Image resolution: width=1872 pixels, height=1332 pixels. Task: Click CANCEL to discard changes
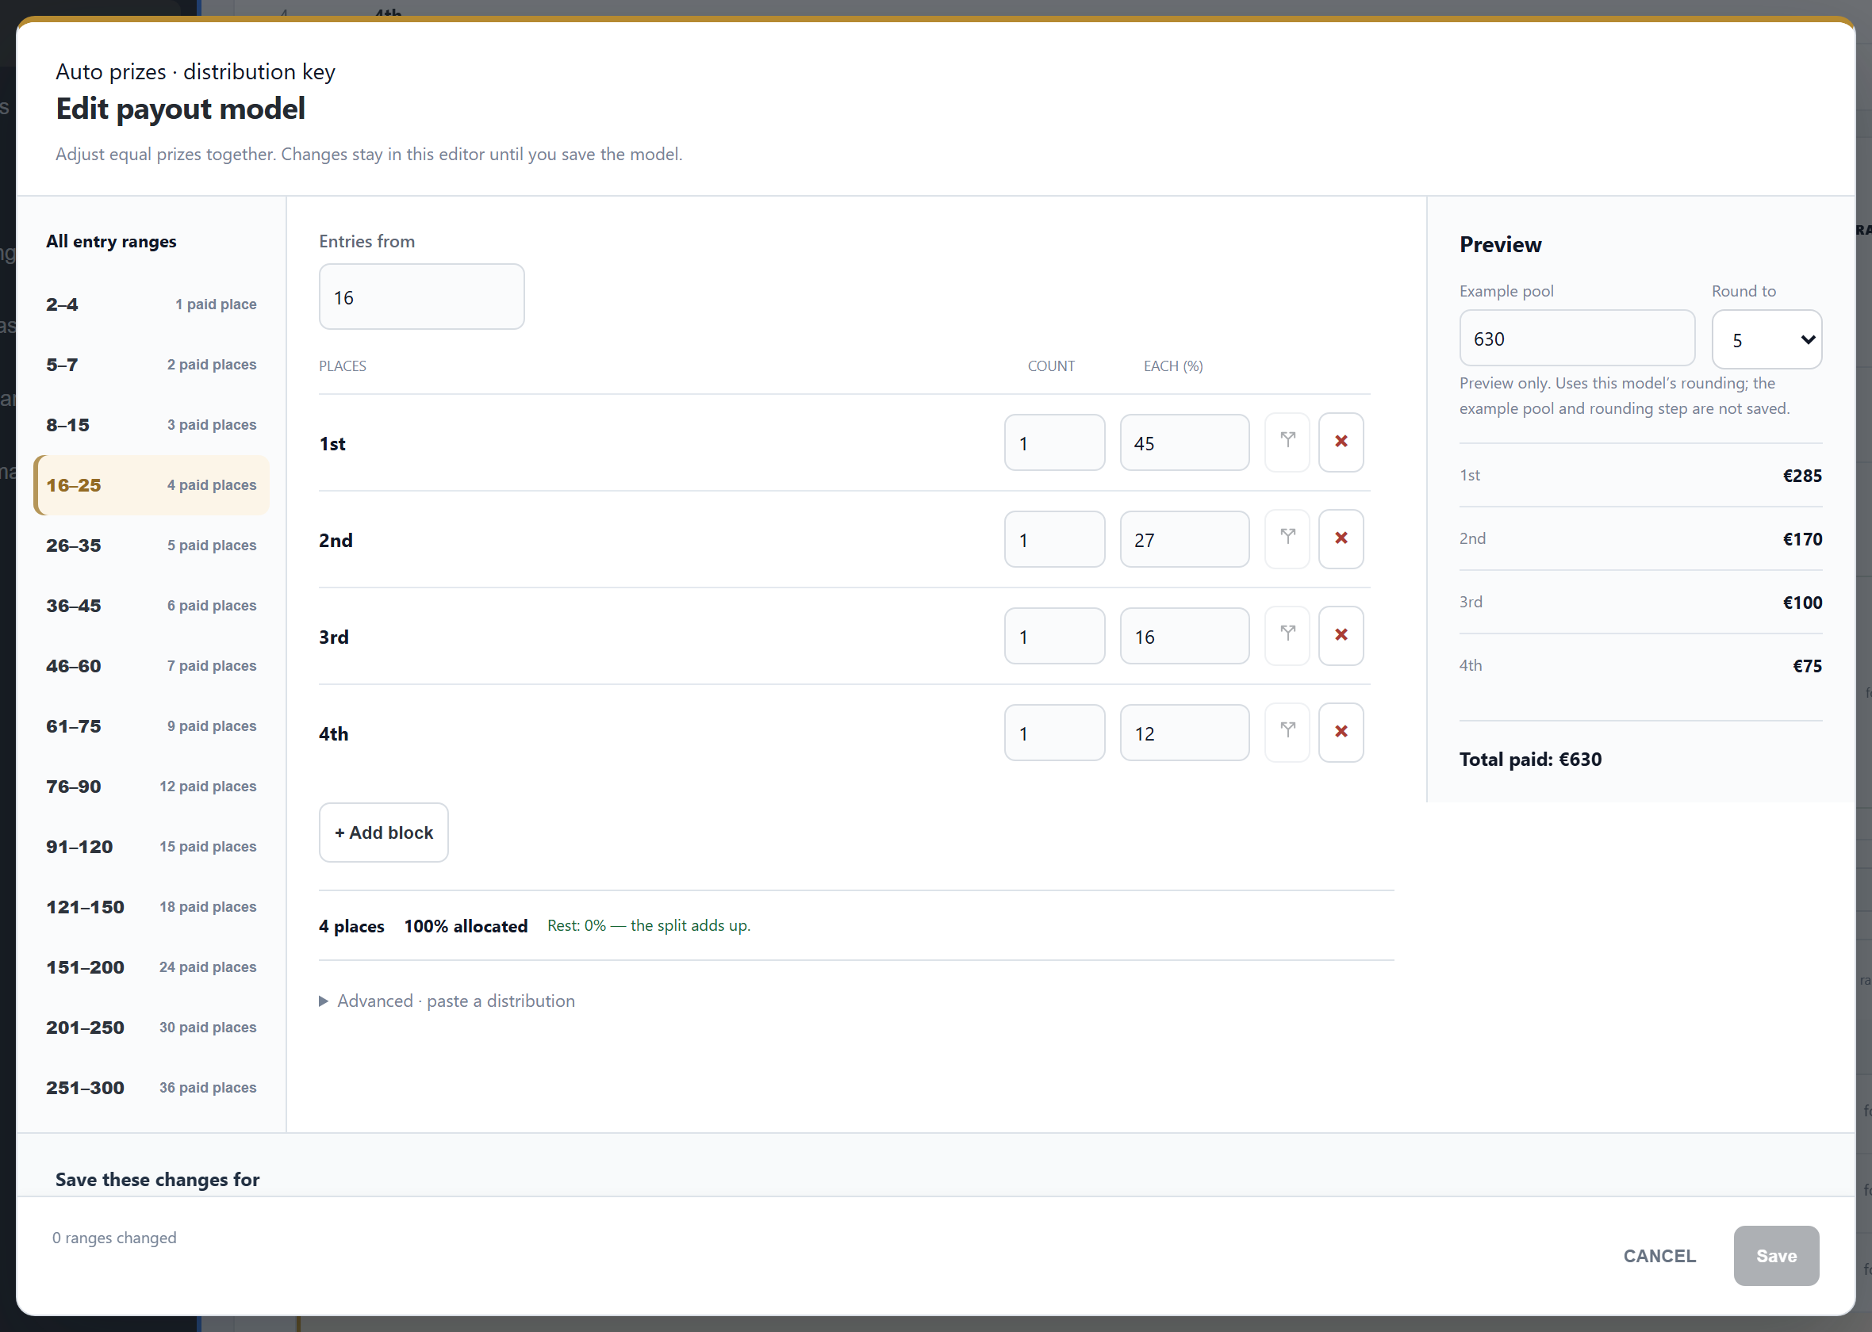[1659, 1256]
